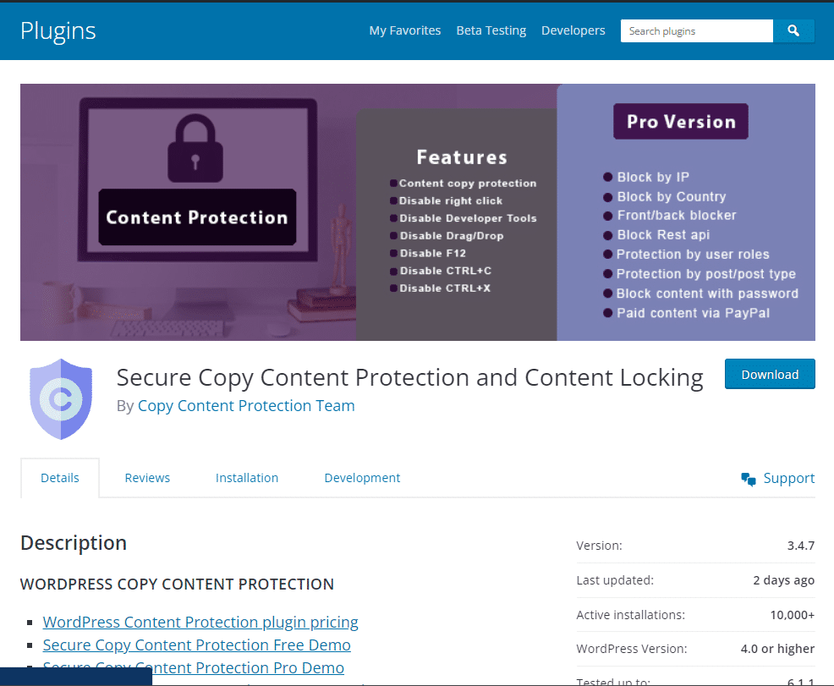Image resolution: width=834 pixels, height=686 pixels.
Task: Click the Content Protection banner image
Action: pyautogui.click(x=417, y=211)
